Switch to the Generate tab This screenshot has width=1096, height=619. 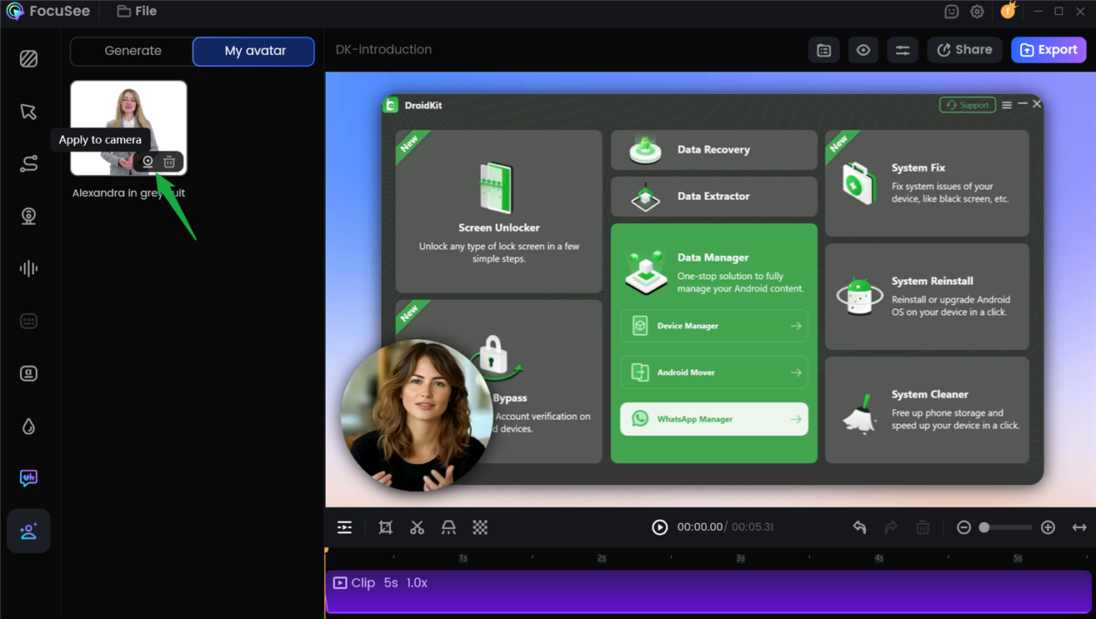coord(133,51)
